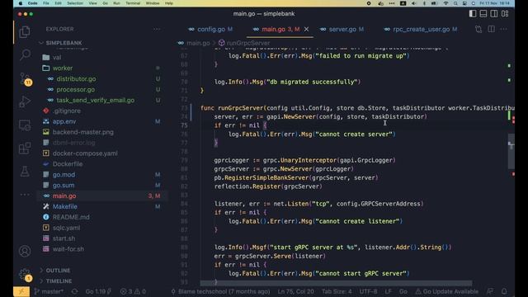Open go.mod file
This screenshot has height=297, width=528.
click(64, 175)
